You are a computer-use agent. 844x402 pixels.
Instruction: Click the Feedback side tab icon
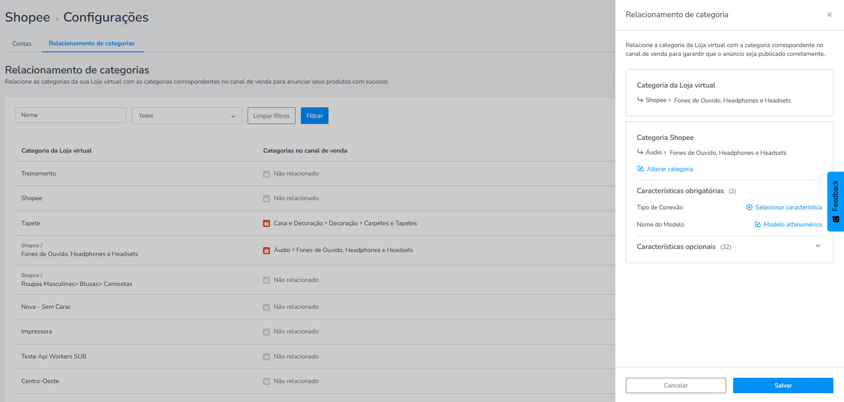[x=836, y=219]
